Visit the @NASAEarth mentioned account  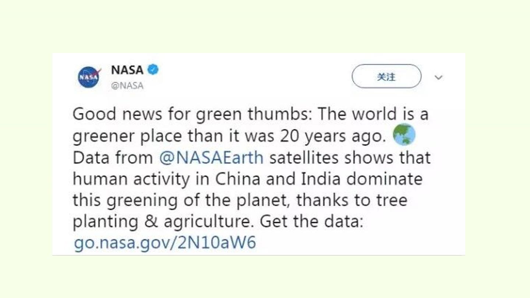pyautogui.click(x=211, y=157)
